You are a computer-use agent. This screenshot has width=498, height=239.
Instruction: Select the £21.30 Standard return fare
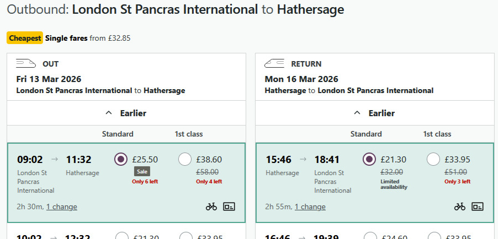pyautogui.click(x=369, y=159)
